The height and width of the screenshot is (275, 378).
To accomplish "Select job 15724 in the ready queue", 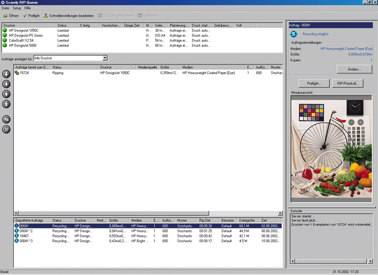I will coord(148,72).
